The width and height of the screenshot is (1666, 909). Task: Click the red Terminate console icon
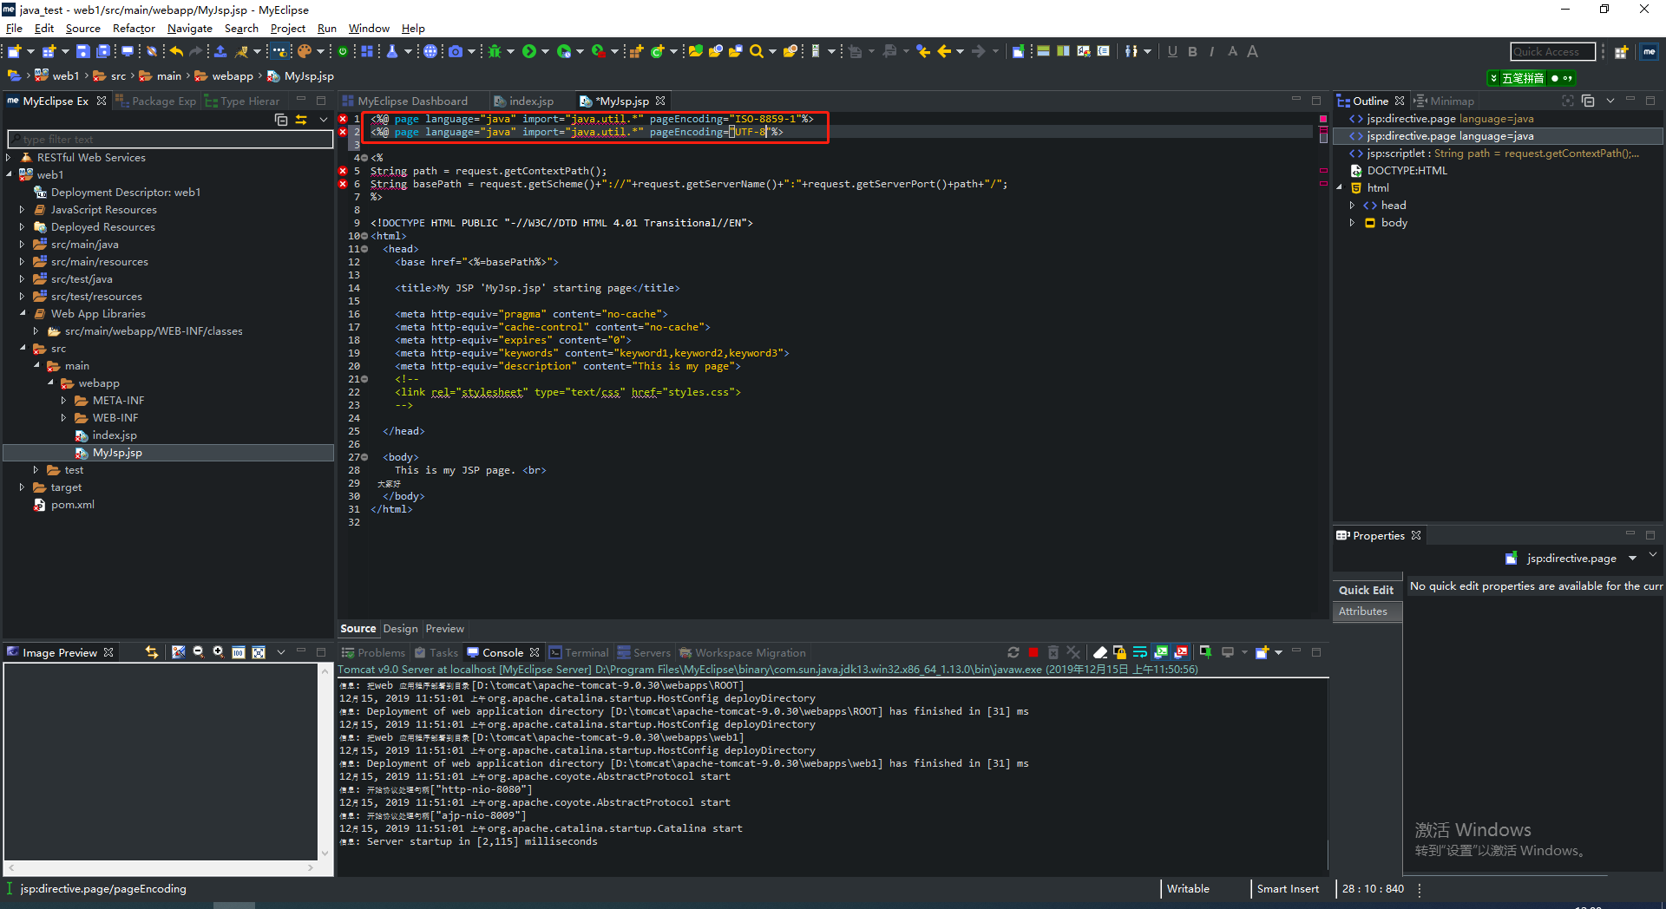1033,652
